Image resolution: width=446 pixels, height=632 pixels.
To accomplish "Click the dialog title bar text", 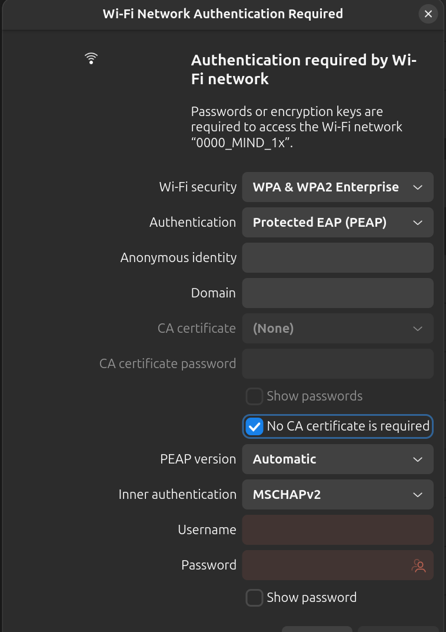I will [x=222, y=14].
